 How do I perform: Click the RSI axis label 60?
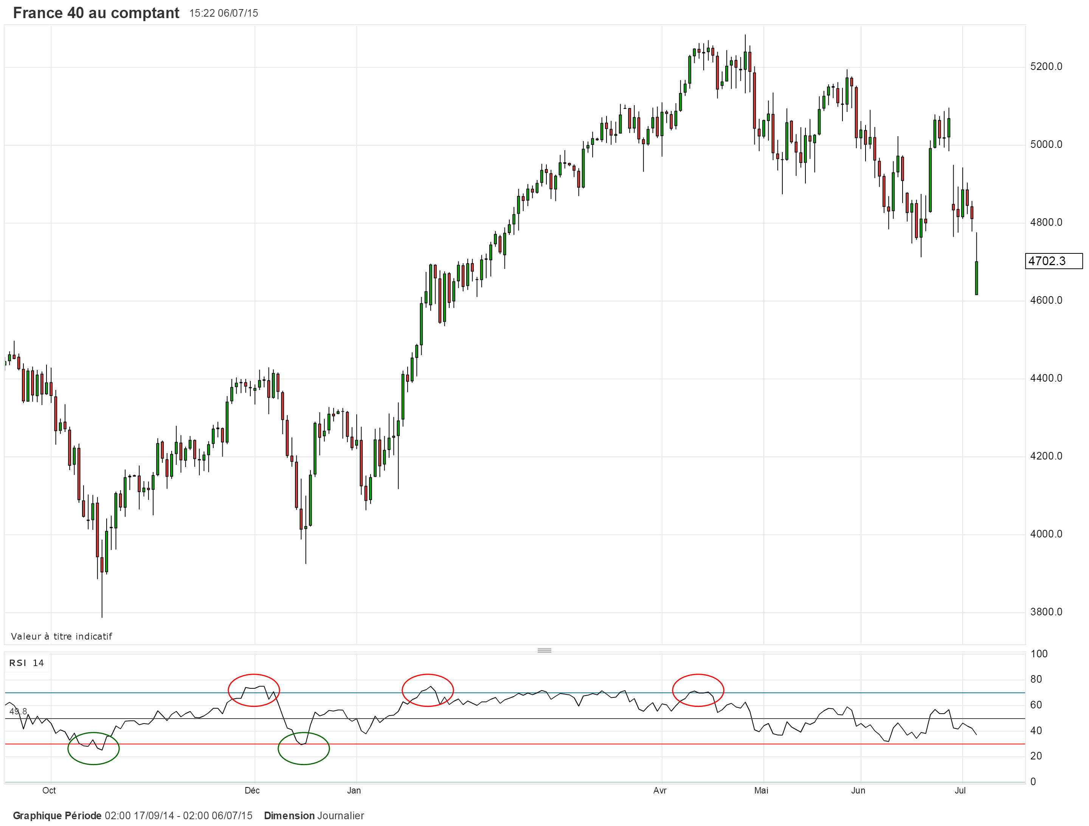tap(1036, 705)
